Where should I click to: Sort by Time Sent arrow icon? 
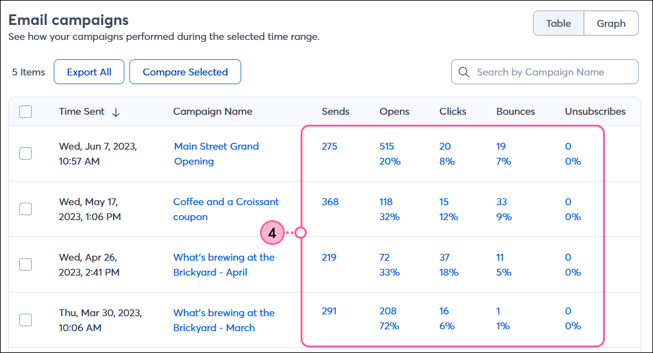pyautogui.click(x=116, y=112)
